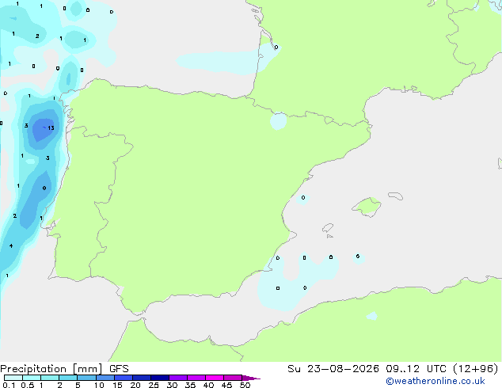Select the 35–40 mm legend color swatch

[x=196, y=378]
